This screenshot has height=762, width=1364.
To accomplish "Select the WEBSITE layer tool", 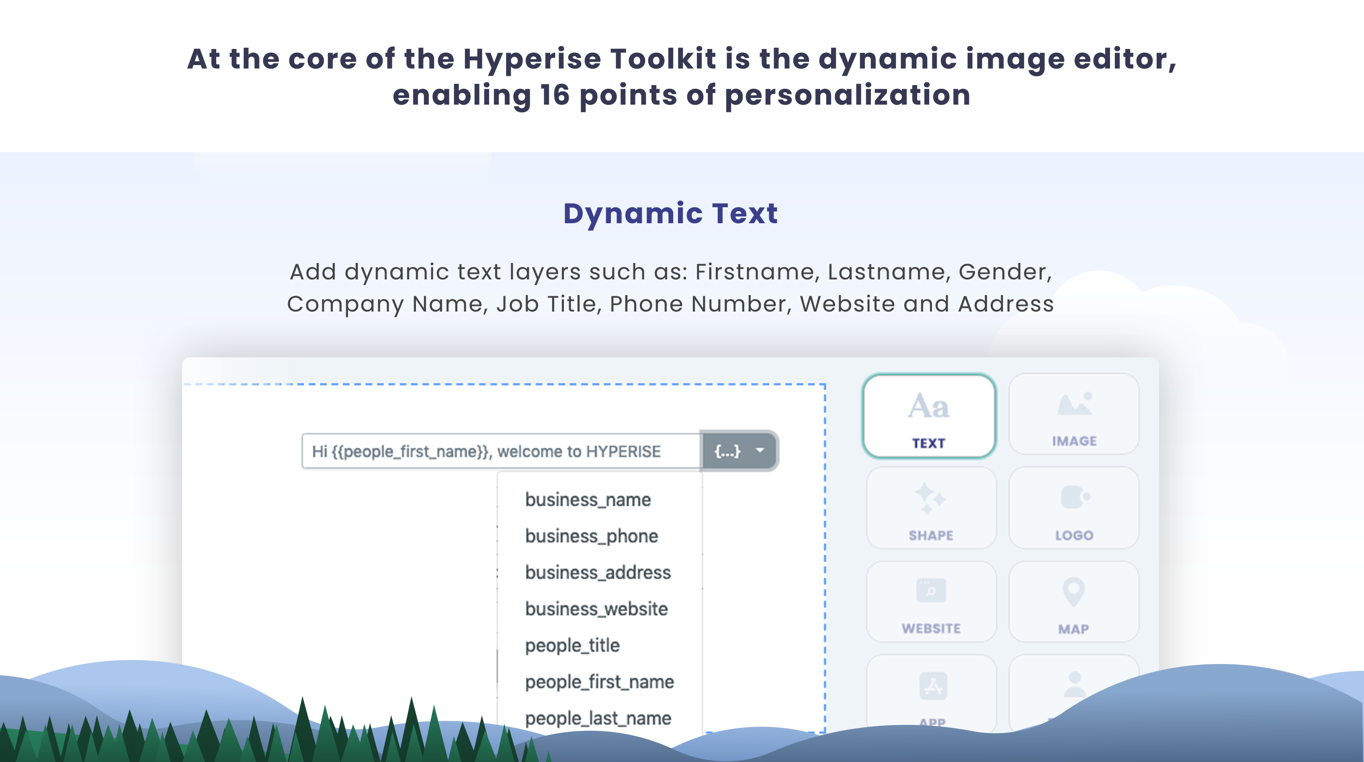I will coord(931,602).
